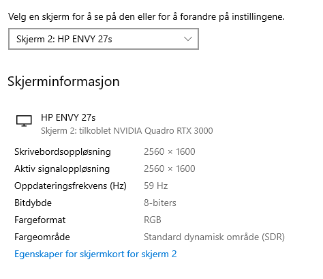323x279 pixels.
Task: Click the 8-biters bit depth value
Action: [x=160, y=203]
